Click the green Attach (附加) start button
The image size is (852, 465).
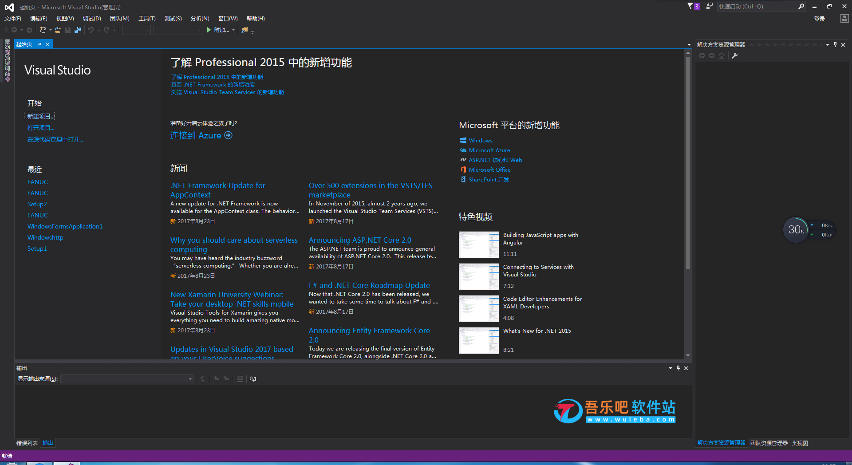pyautogui.click(x=218, y=30)
